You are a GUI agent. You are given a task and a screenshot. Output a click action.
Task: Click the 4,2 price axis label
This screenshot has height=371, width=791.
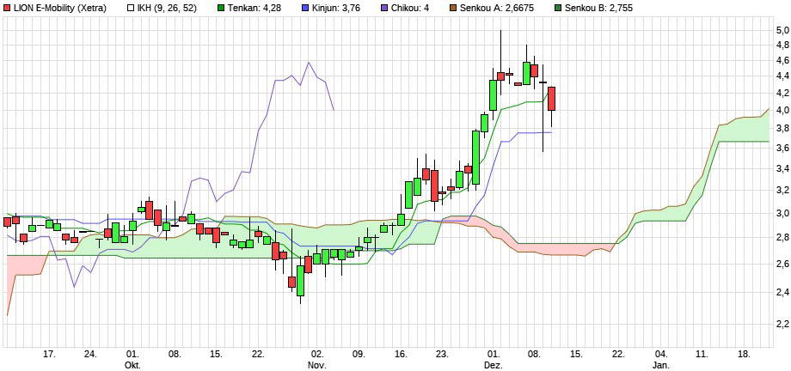(x=782, y=93)
